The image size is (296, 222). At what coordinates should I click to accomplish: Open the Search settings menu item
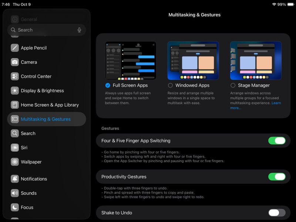tap(28, 133)
